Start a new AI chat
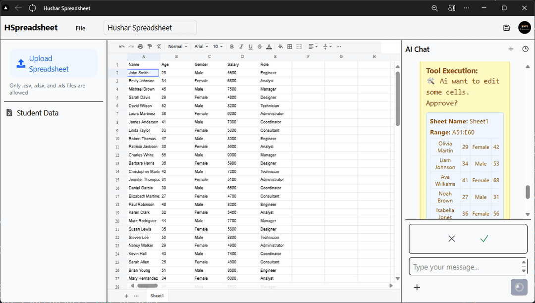 click(511, 49)
